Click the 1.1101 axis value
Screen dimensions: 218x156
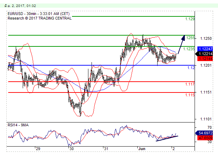coord(206,119)
